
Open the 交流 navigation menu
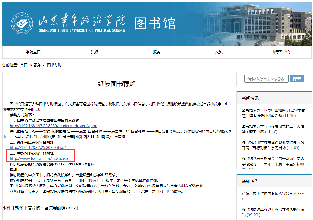pyautogui.click(x=219, y=52)
